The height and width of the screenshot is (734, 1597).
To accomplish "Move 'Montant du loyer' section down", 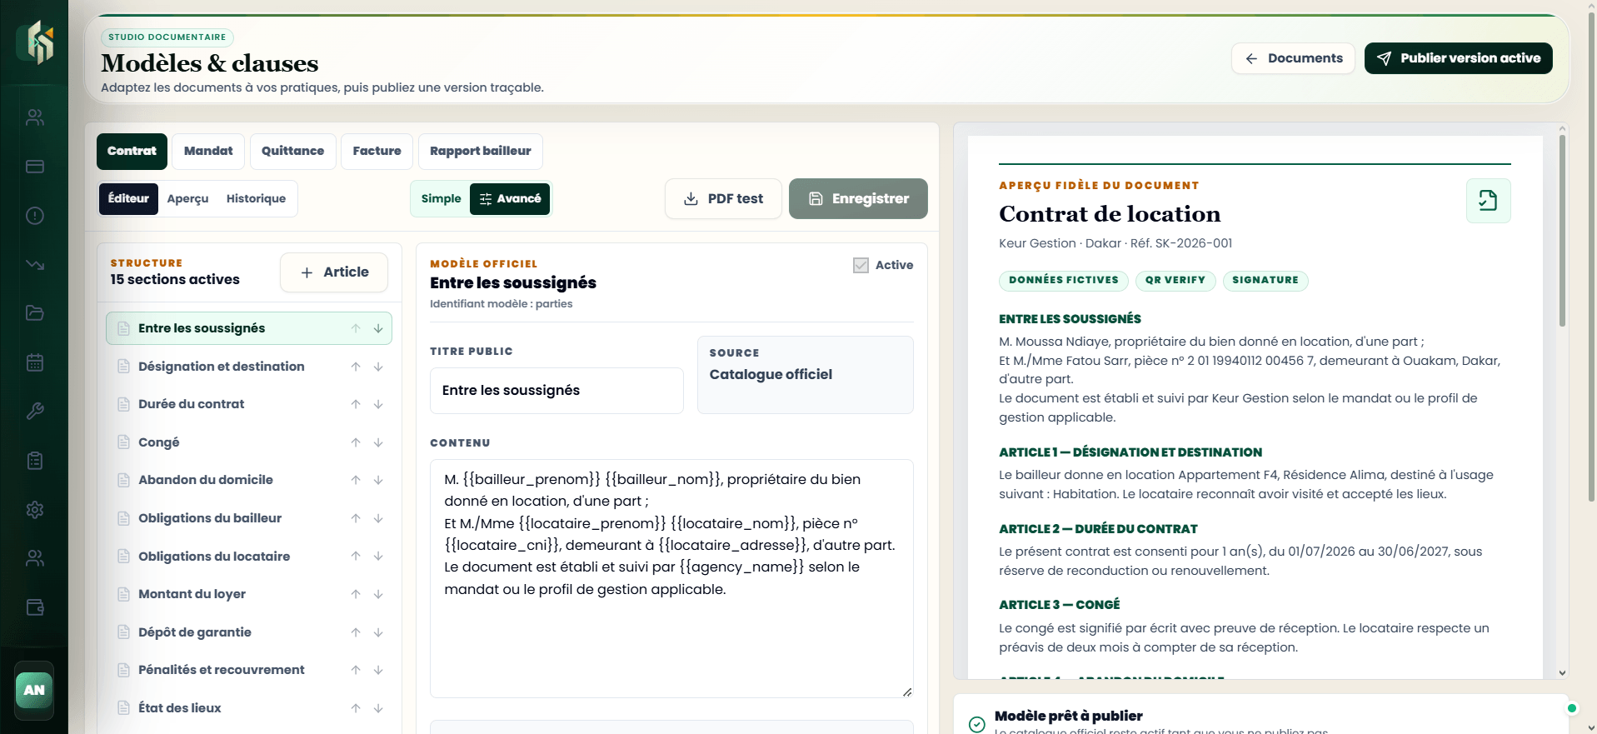I will click(378, 594).
